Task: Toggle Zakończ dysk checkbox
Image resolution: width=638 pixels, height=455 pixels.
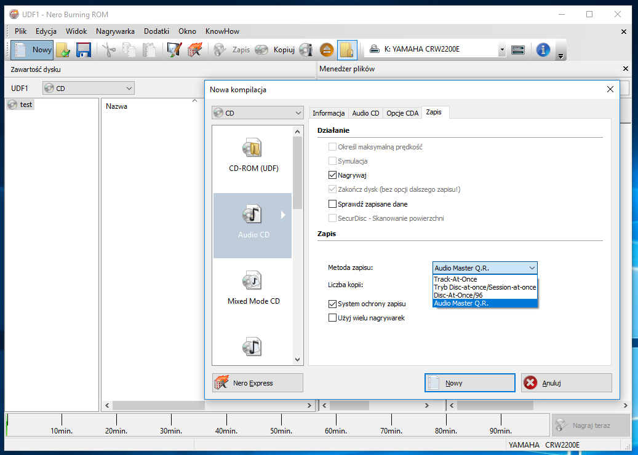Action: click(x=332, y=189)
